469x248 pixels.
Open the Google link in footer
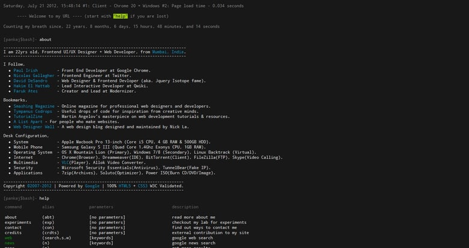(x=93, y=187)
